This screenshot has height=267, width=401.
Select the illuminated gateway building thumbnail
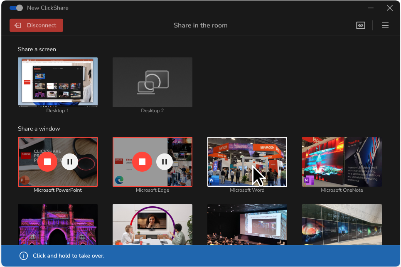58,225
